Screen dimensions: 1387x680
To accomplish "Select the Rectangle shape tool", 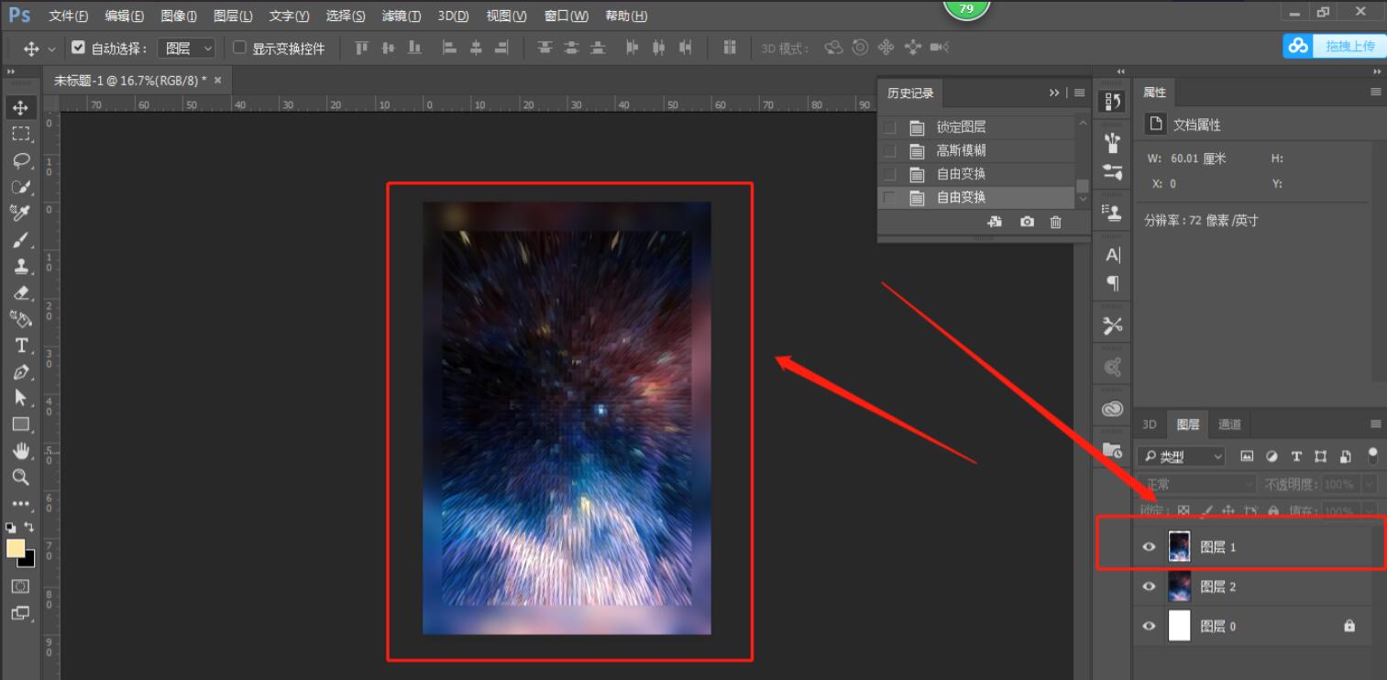I will click(21, 424).
